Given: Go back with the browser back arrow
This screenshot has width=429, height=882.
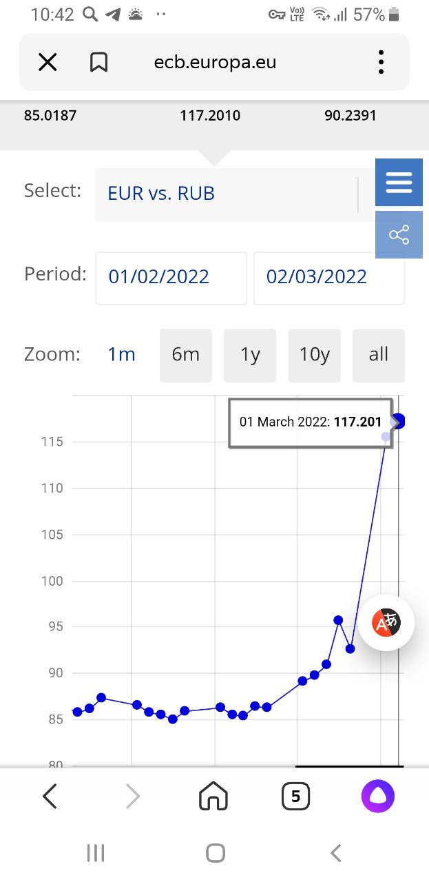Looking at the screenshot, I should (50, 797).
